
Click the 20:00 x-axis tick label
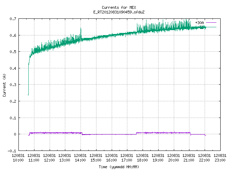click(173, 160)
